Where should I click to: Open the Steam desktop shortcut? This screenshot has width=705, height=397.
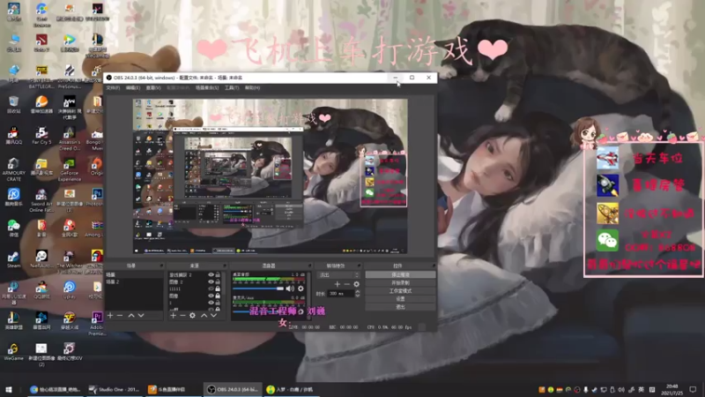tap(13, 259)
